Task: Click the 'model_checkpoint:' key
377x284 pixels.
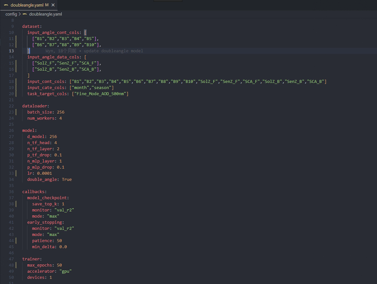Action: [x=48, y=198]
